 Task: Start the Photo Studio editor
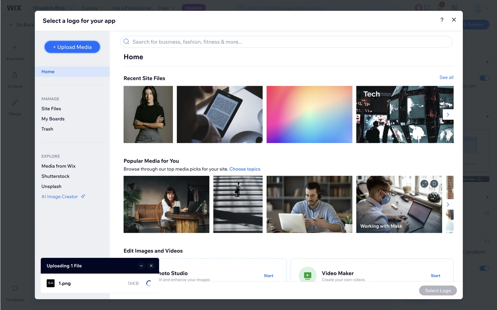(x=268, y=276)
